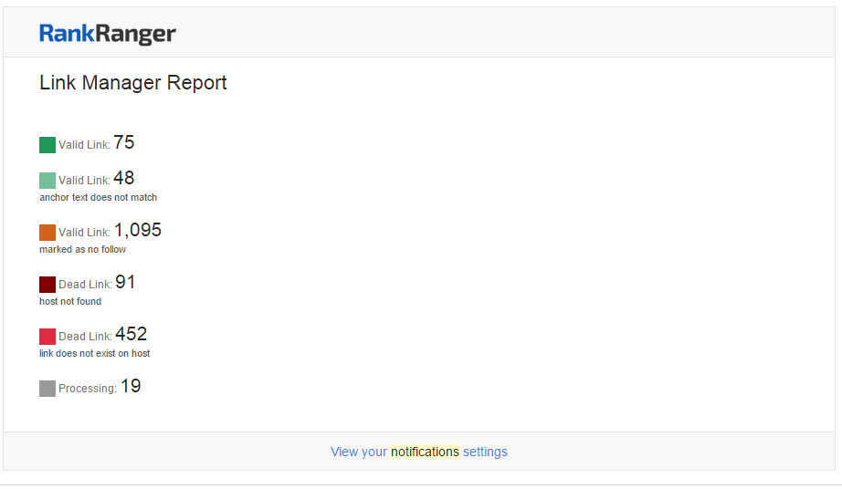842x489 pixels.
Task: Click the no-follow link count 1,095
Action: pyautogui.click(x=138, y=230)
